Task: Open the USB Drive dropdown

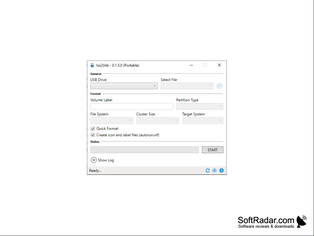Action: click(x=124, y=86)
